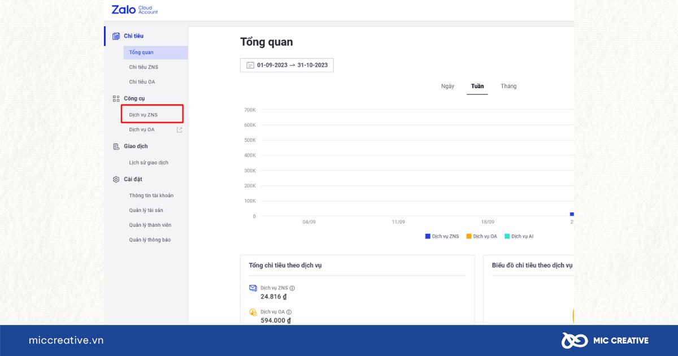Select Dịch vụ OA under Công cụ
The height and width of the screenshot is (356, 678).
pyautogui.click(x=142, y=130)
